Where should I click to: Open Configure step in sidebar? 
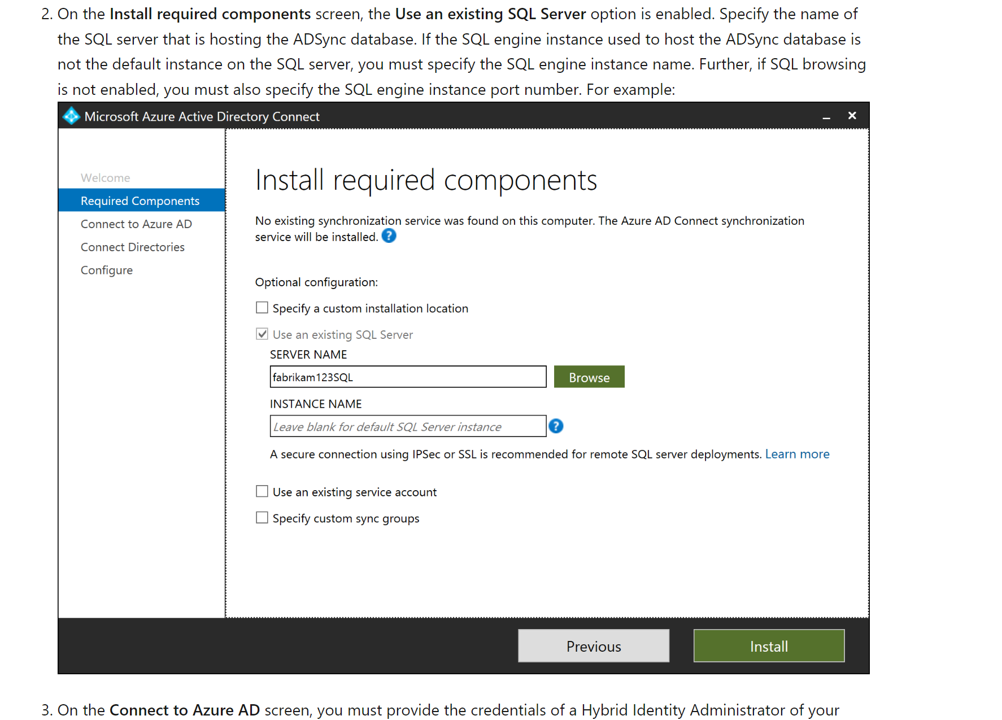tap(107, 270)
